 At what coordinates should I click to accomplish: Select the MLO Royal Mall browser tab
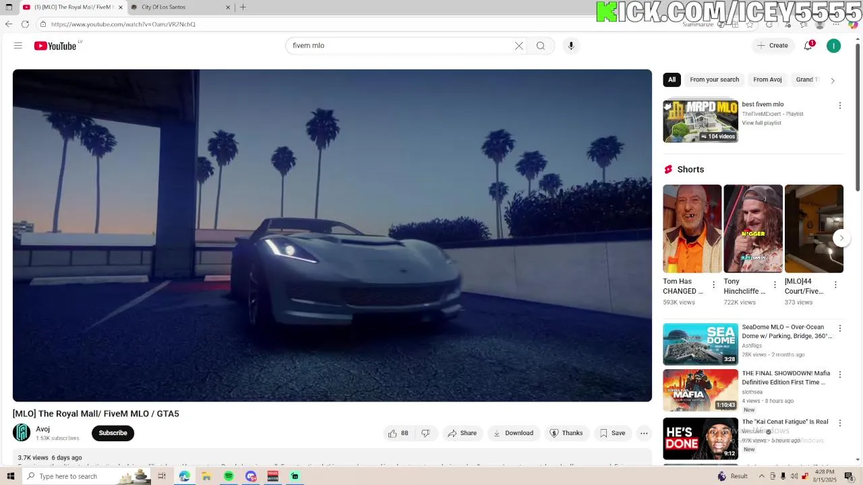73,7
